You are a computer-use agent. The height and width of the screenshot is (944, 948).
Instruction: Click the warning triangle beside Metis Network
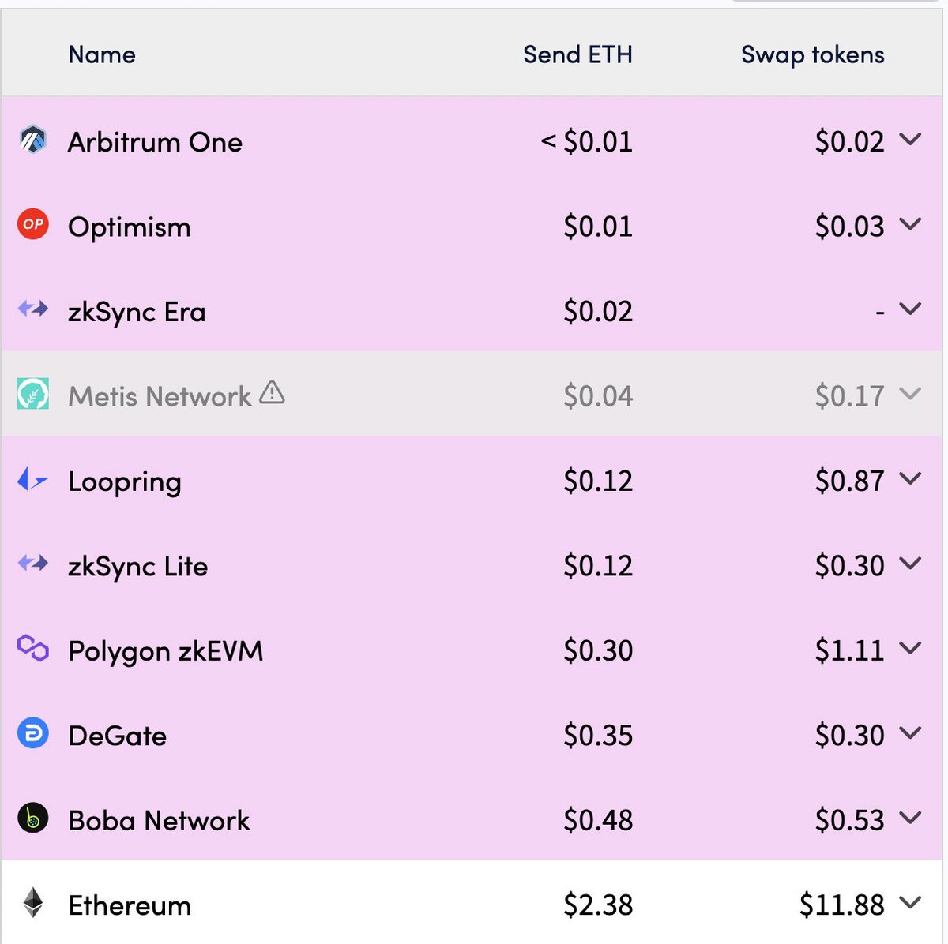point(272,392)
